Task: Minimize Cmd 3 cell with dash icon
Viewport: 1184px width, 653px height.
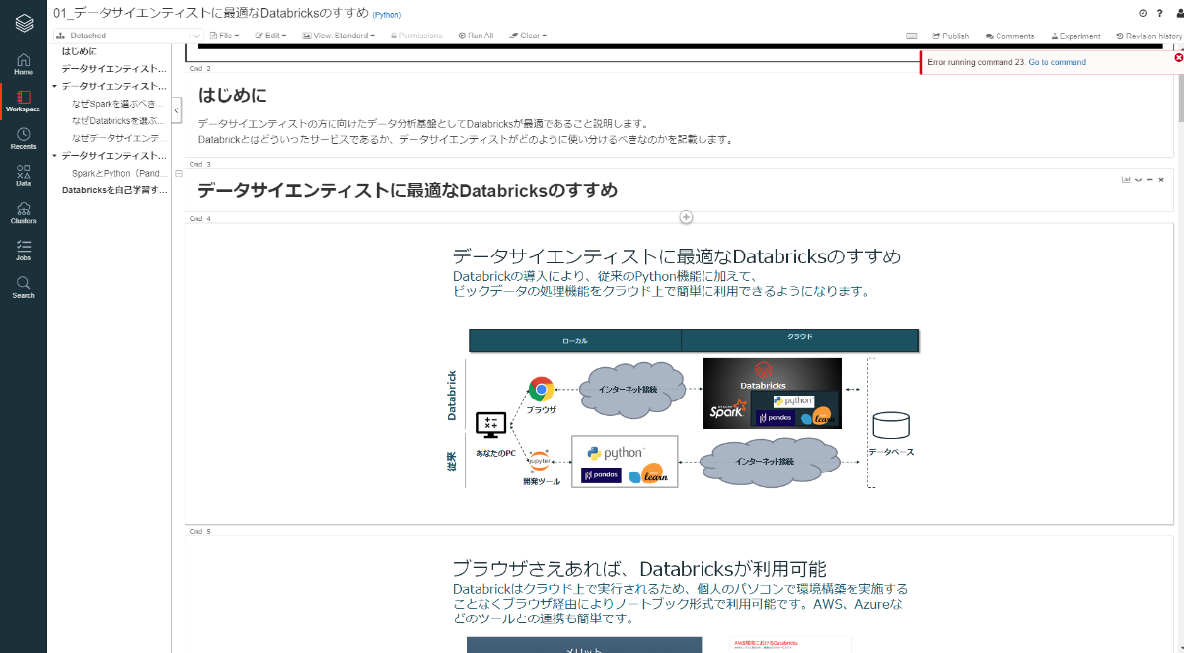Action: (x=1149, y=180)
